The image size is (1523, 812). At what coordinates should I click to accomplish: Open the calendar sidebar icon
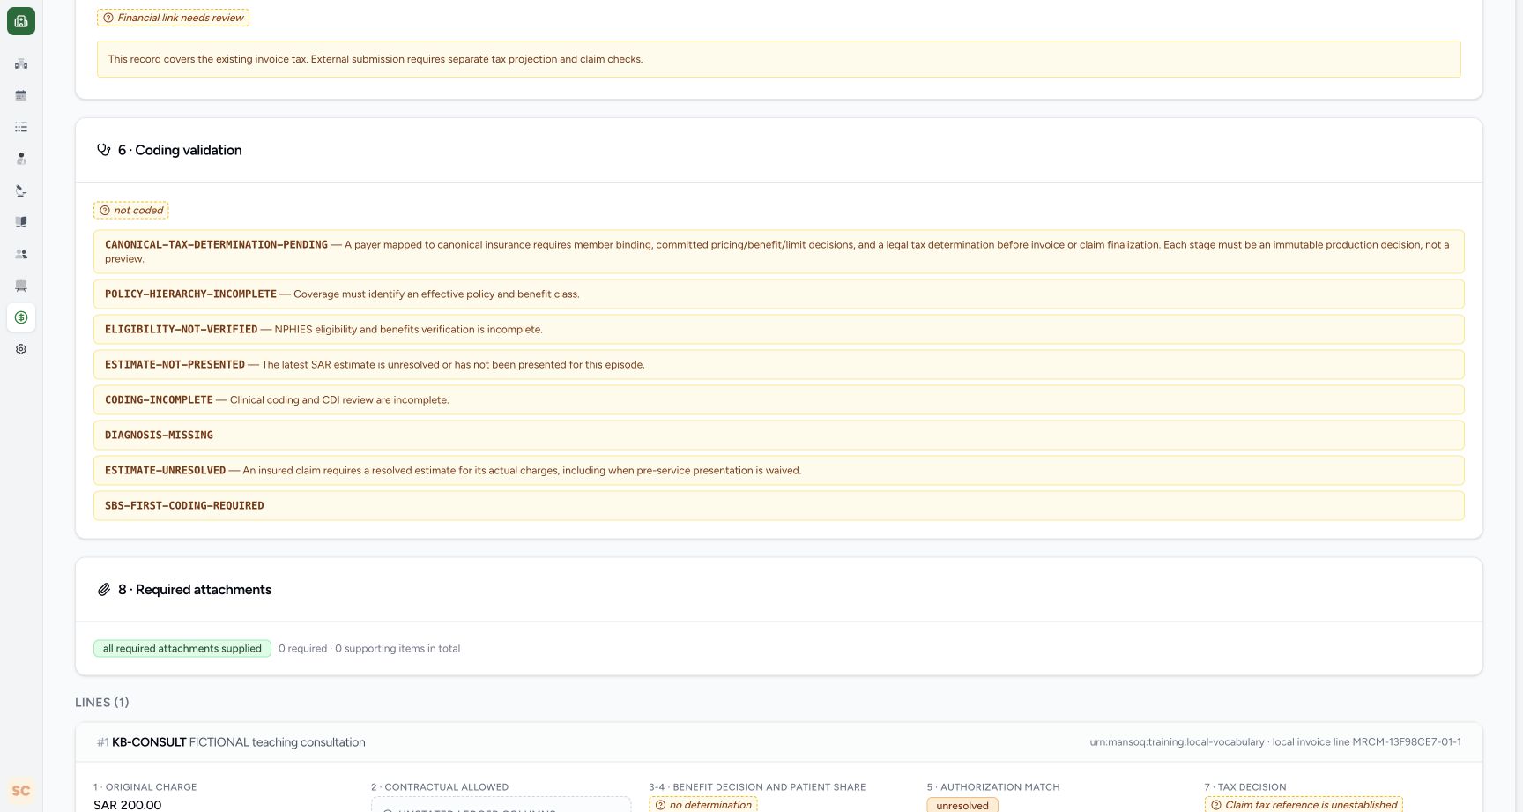(21, 95)
